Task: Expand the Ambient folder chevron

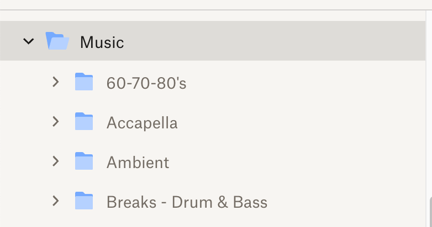Action: click(55, 161)
